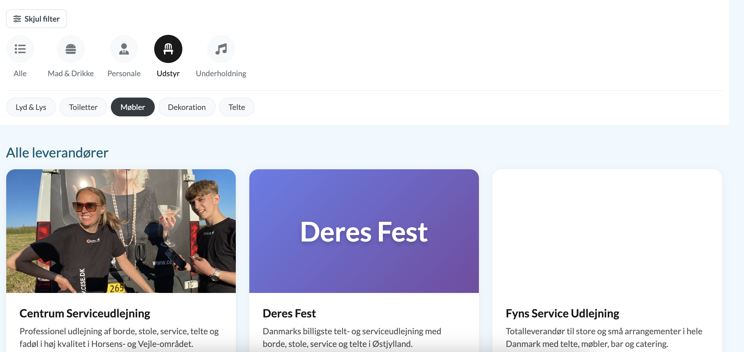Switch to the Underholdning category
Viewport: 744px width, 352px height.
tap(221, 58)
